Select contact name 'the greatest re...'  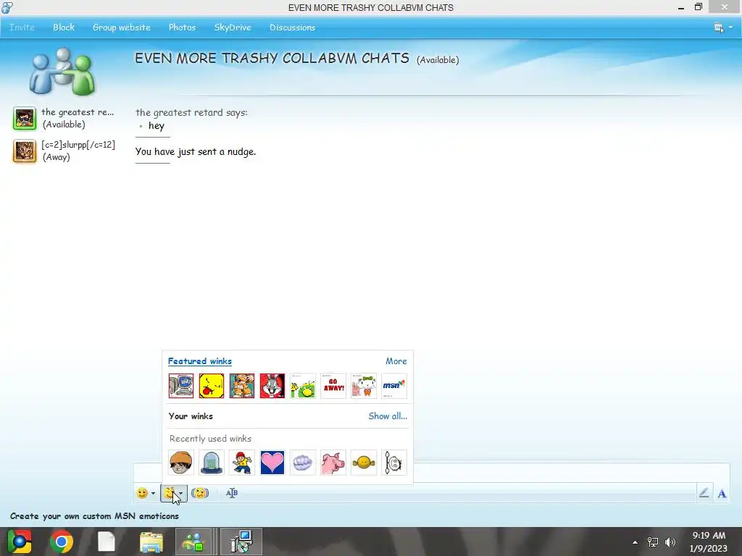(78, 112)
